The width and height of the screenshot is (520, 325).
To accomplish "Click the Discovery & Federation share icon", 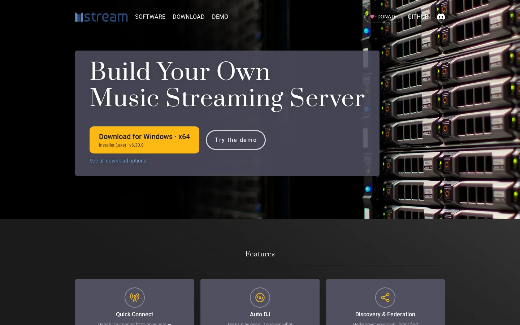I will (x=385, y=298).
